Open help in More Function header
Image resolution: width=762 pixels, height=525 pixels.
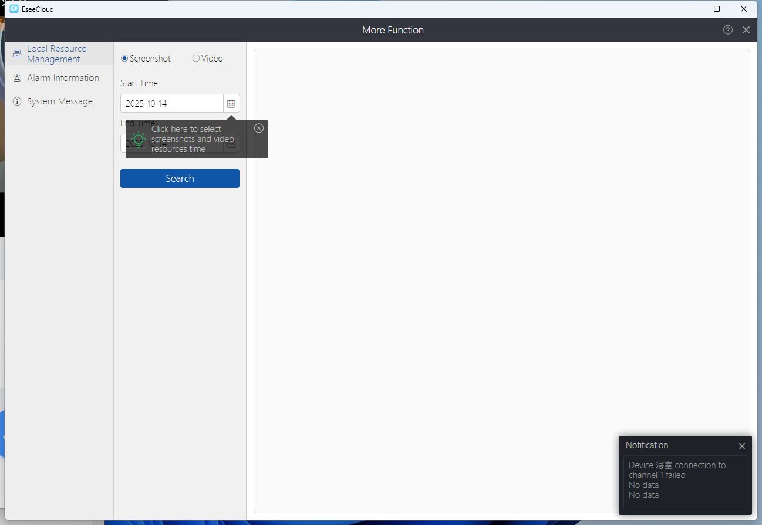click(728, 30)
